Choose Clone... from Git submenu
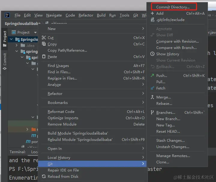Viewport: 216px width, 182px height. 163,162
